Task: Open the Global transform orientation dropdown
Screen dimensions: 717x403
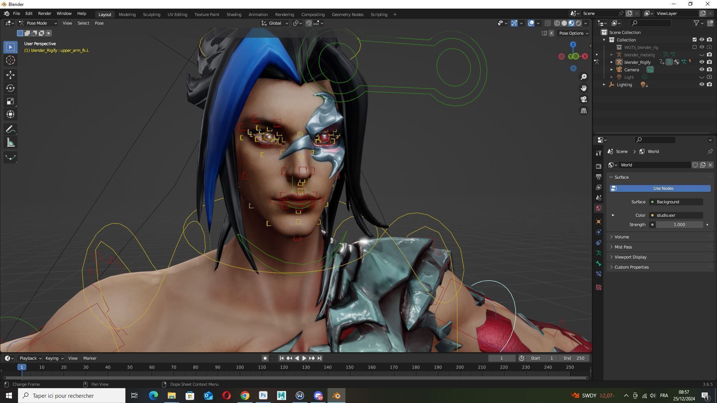Action: point(275,23)
